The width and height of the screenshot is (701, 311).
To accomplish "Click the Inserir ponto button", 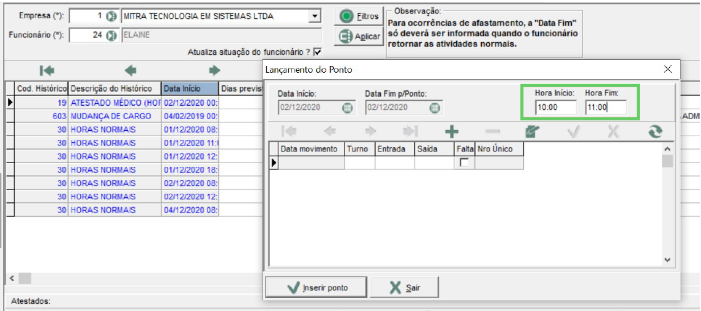I will (x=316, y=288).
